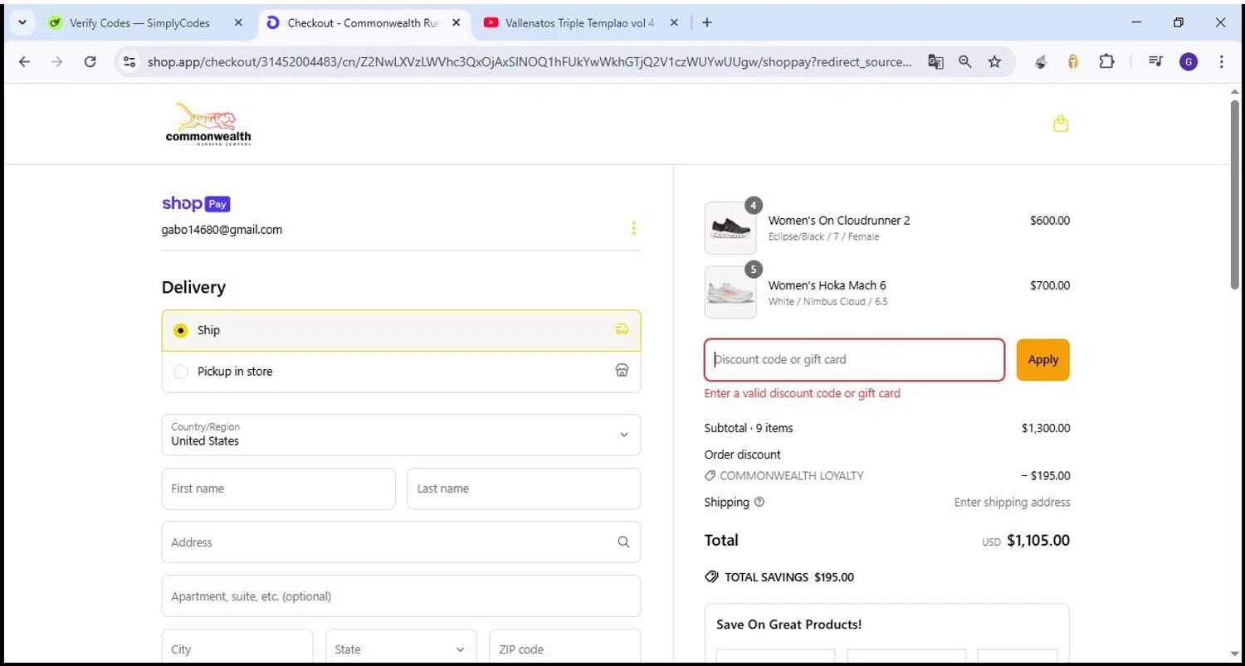This screenshot has width=1245, height=666.
Task: Click the Apply discount button
Action: [x=1042, y=360]
